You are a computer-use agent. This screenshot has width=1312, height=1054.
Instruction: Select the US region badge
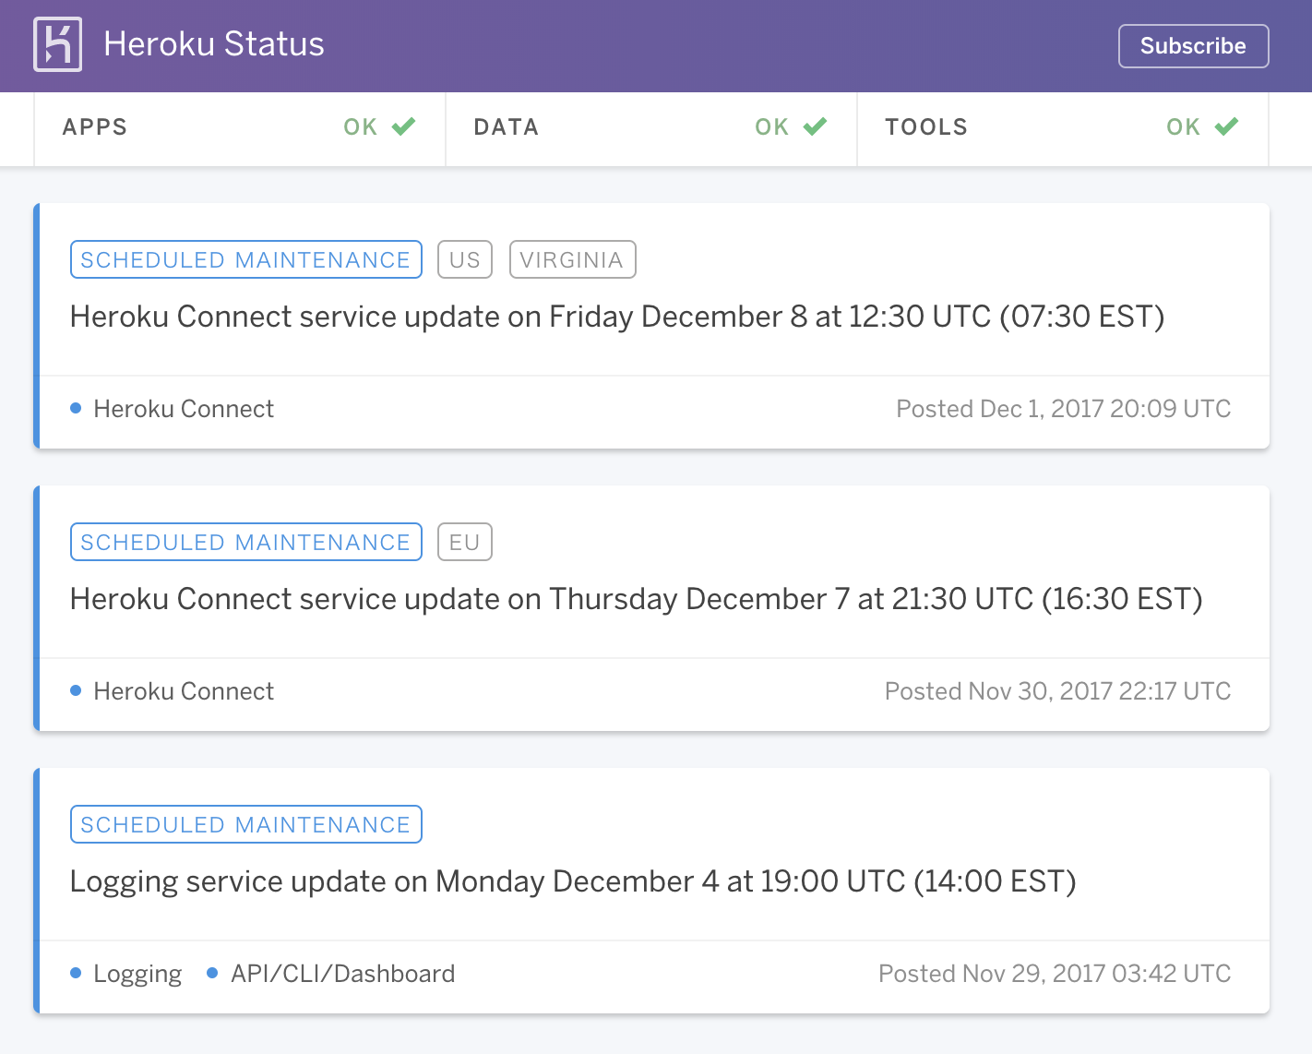464,259
